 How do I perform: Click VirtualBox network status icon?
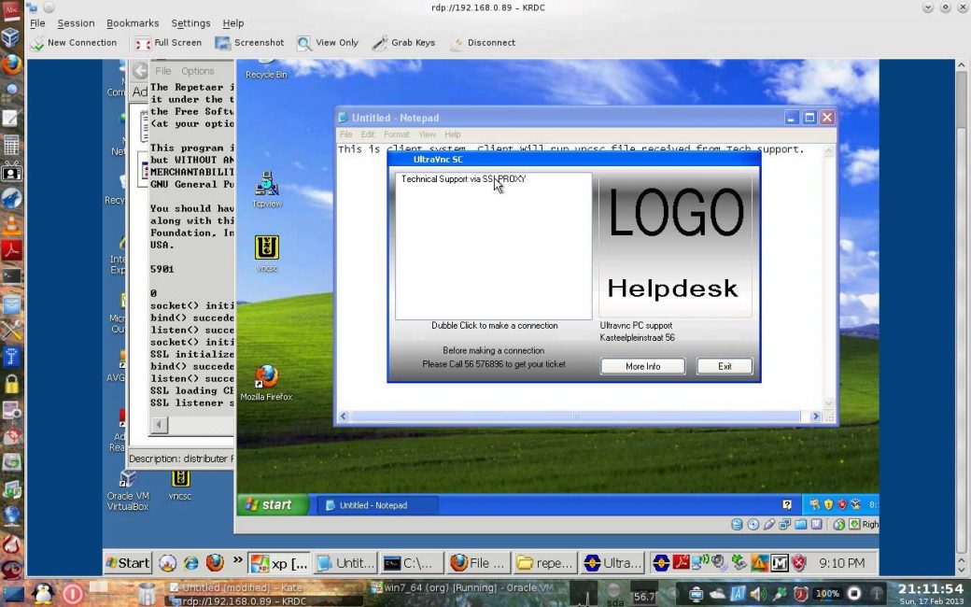(784, 525)
